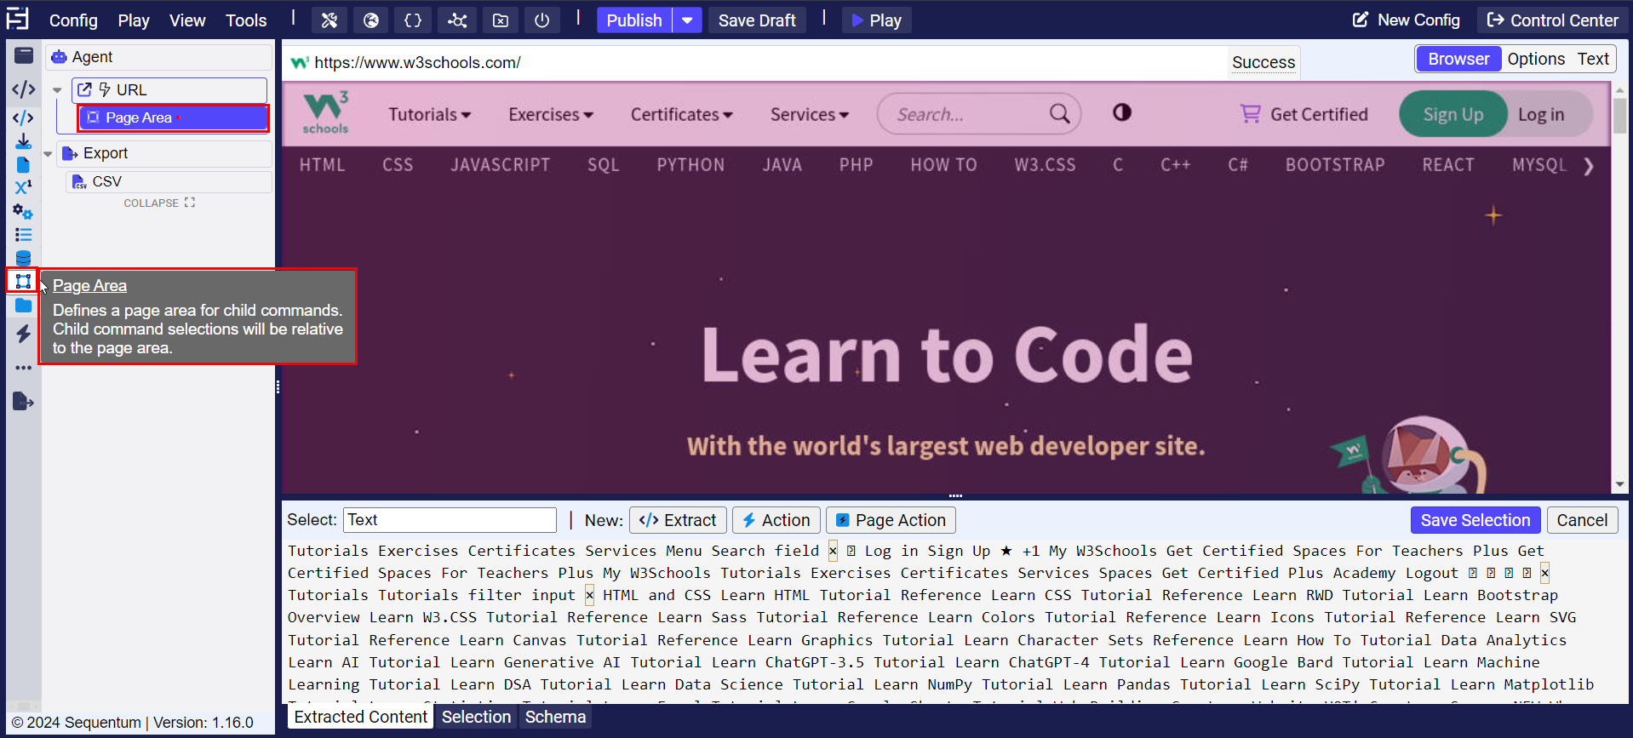Screen dimensions: 1633x738
Task: Click the lightning bolt sidebar icon
Action: (x=24, y=334)
